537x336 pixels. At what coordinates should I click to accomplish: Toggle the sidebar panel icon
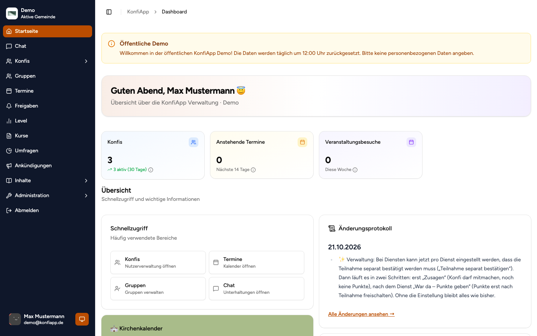click(109, 12)
